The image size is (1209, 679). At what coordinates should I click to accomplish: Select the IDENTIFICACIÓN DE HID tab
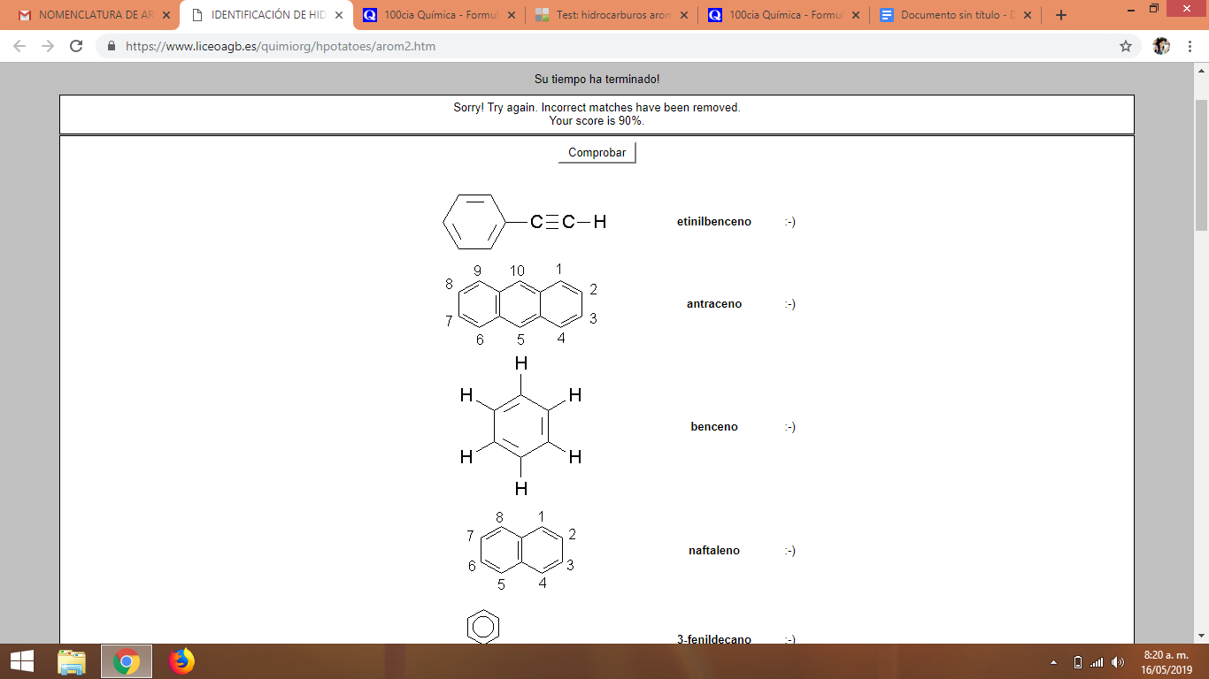click(x=266, y=15)
